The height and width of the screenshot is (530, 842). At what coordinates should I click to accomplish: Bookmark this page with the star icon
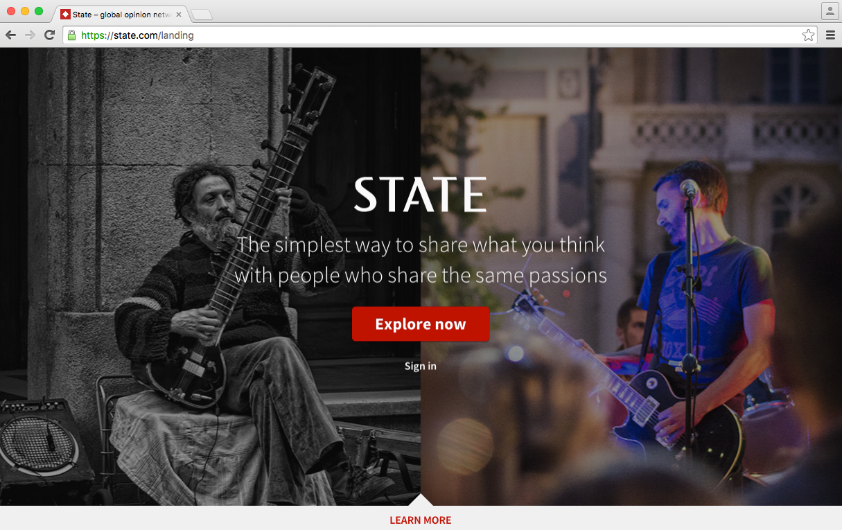(x=808, y=35)
